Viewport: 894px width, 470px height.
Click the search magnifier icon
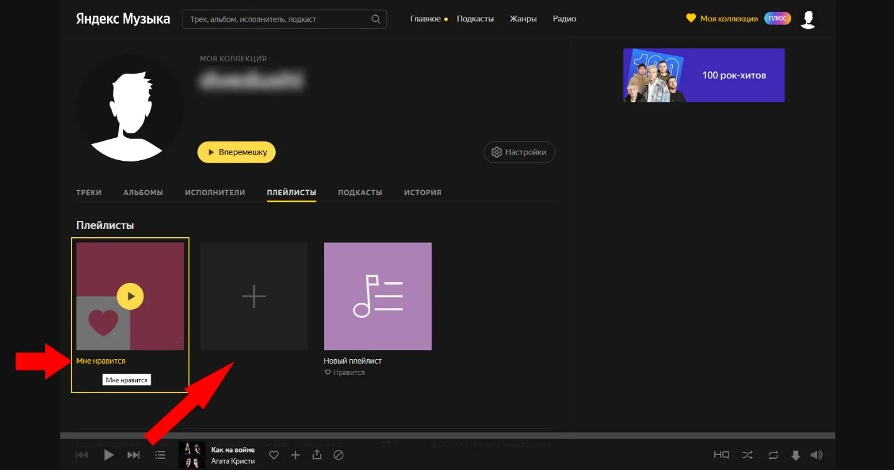(376, 19)
